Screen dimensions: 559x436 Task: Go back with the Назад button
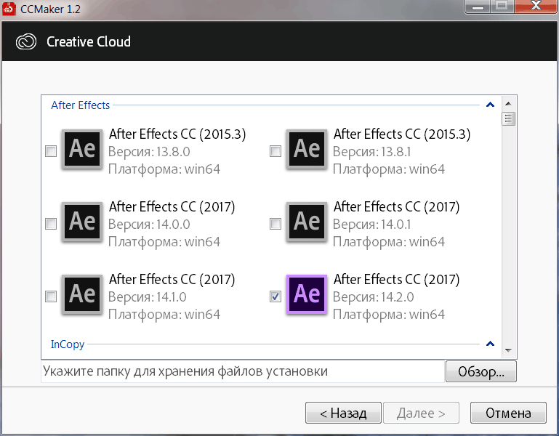point(343,413)
